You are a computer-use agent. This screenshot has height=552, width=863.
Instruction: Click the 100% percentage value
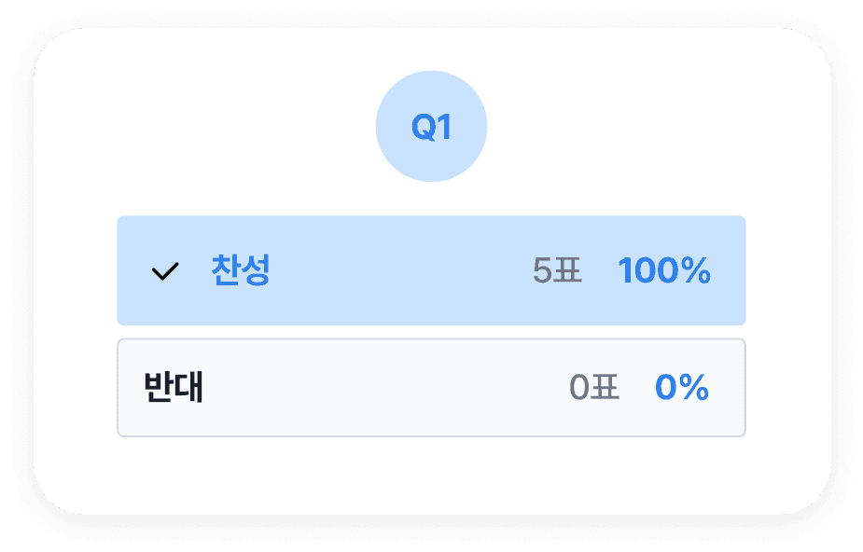click(665, 271)
